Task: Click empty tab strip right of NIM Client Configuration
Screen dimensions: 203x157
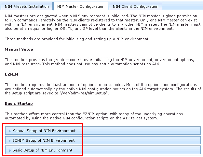Action: point(182,6)
